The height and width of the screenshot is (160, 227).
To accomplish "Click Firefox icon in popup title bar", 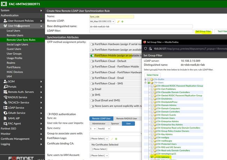I will coord(144,42).
